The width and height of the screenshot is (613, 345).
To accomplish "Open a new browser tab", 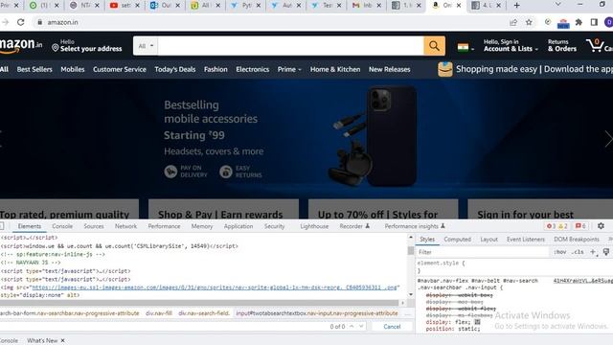I will click(516, 6).
